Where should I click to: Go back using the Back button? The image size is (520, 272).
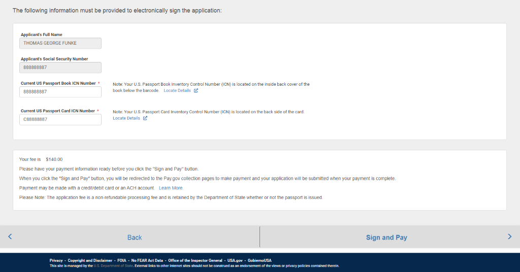(135, 237)
